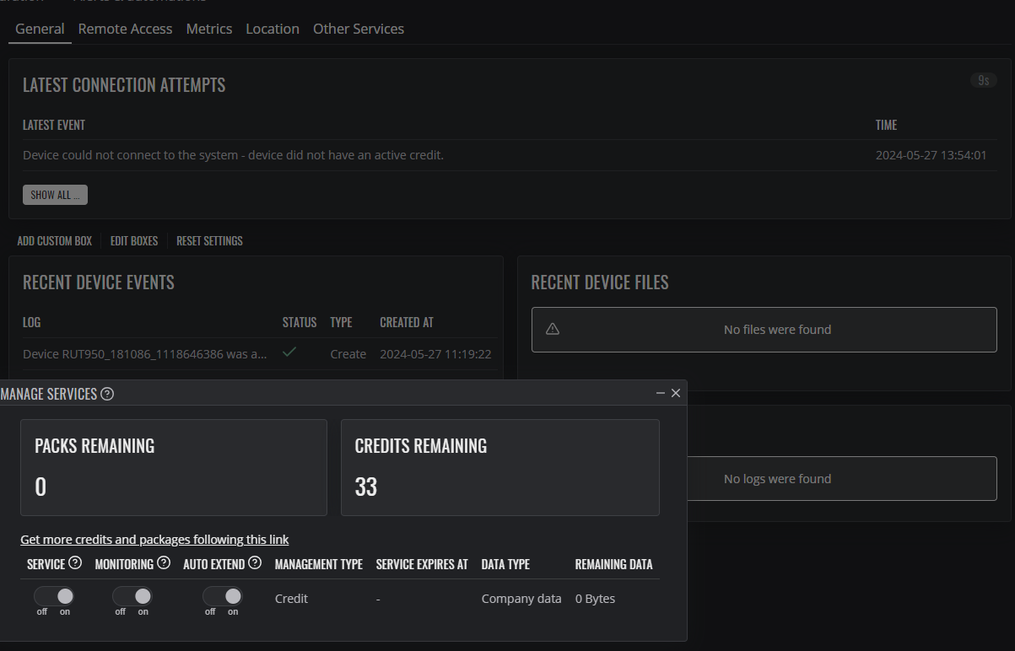Click the Credit management type value
1015x651 pixels.
pyautogui.click(x=291, y=599)
